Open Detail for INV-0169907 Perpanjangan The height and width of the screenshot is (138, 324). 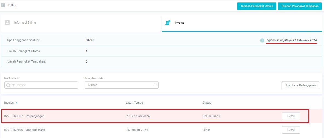[291, 116]
